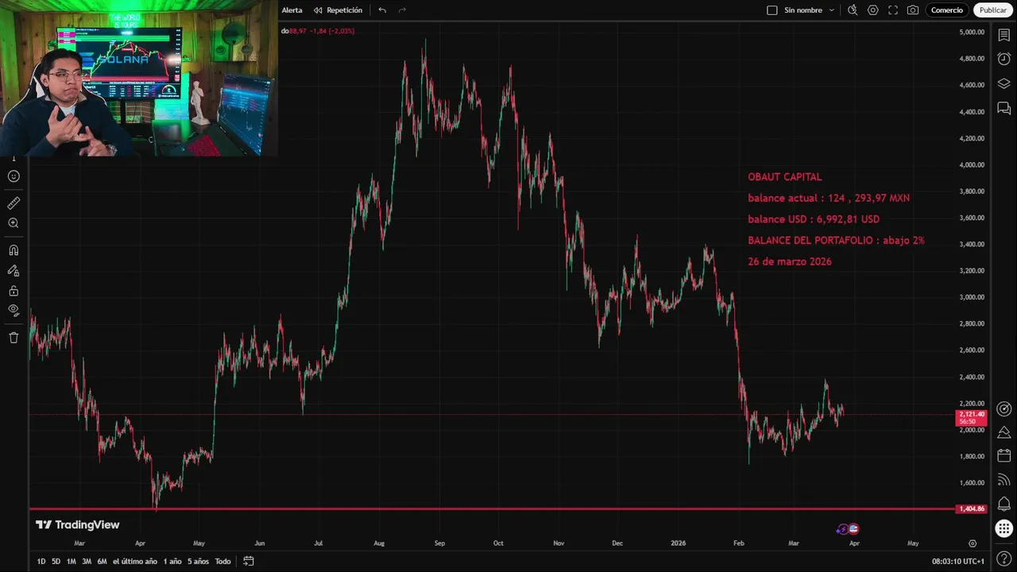
Task: Select BALANCE DEL PORTAFOLIO abajo 2% text
Action: pos(836,240)
